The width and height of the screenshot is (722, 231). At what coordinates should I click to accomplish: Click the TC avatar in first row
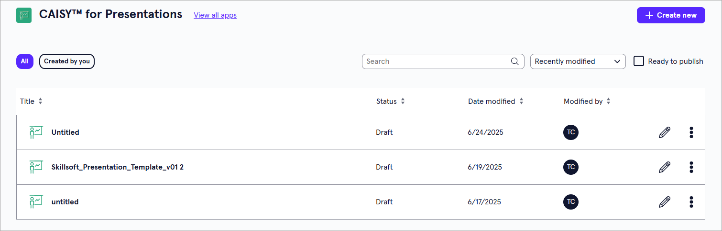[x=571, y=132]
